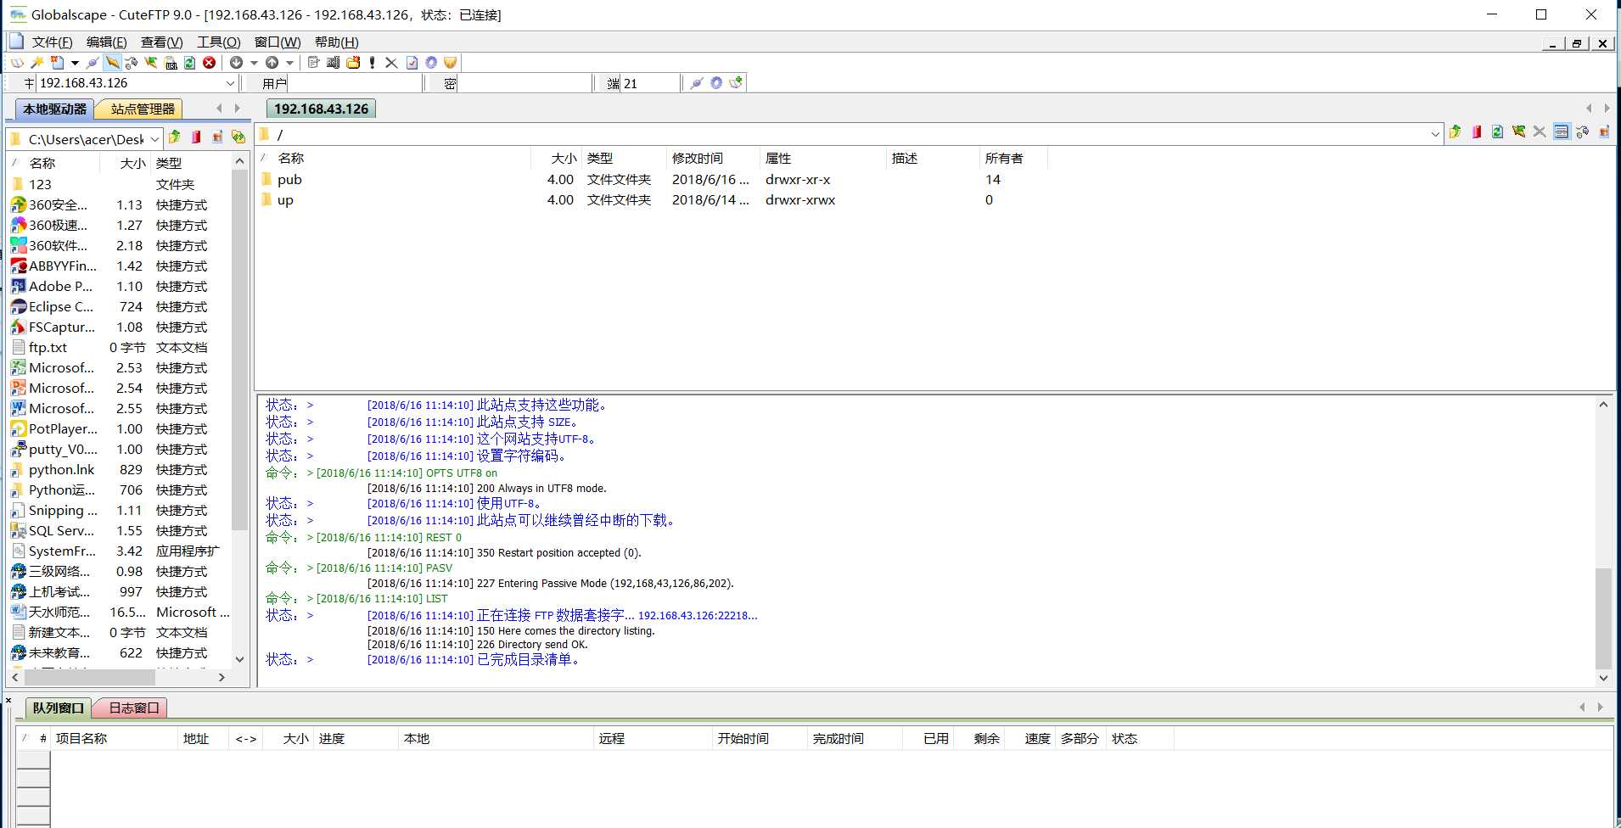Viewport: 1621px width, 828px height.
Task: Select python.lnk in local file list
Action: 62,470
